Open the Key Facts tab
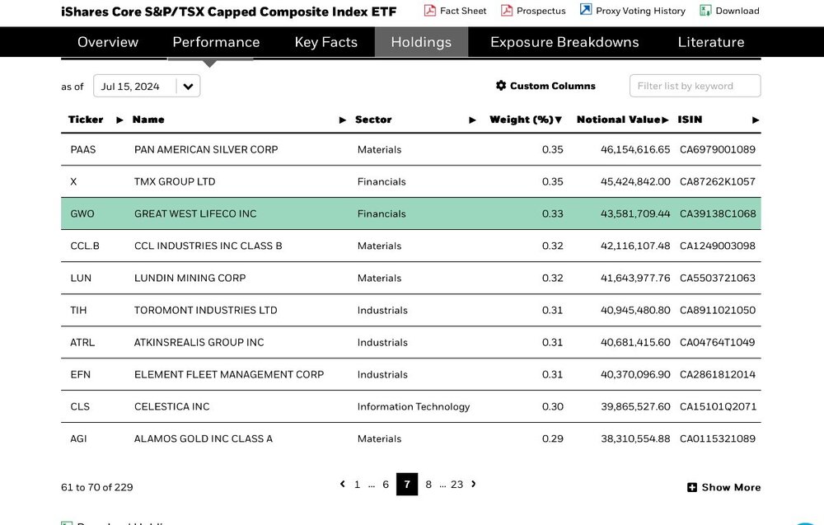This screenshot has width=824, height=525. point(325,42)
